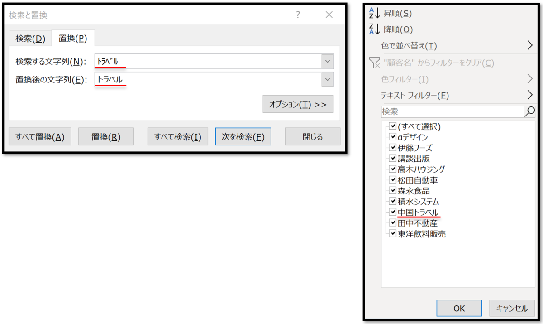The image size is (543, 324).
Task: Disable the 田中不動産 checkbox
Action: 393,222
